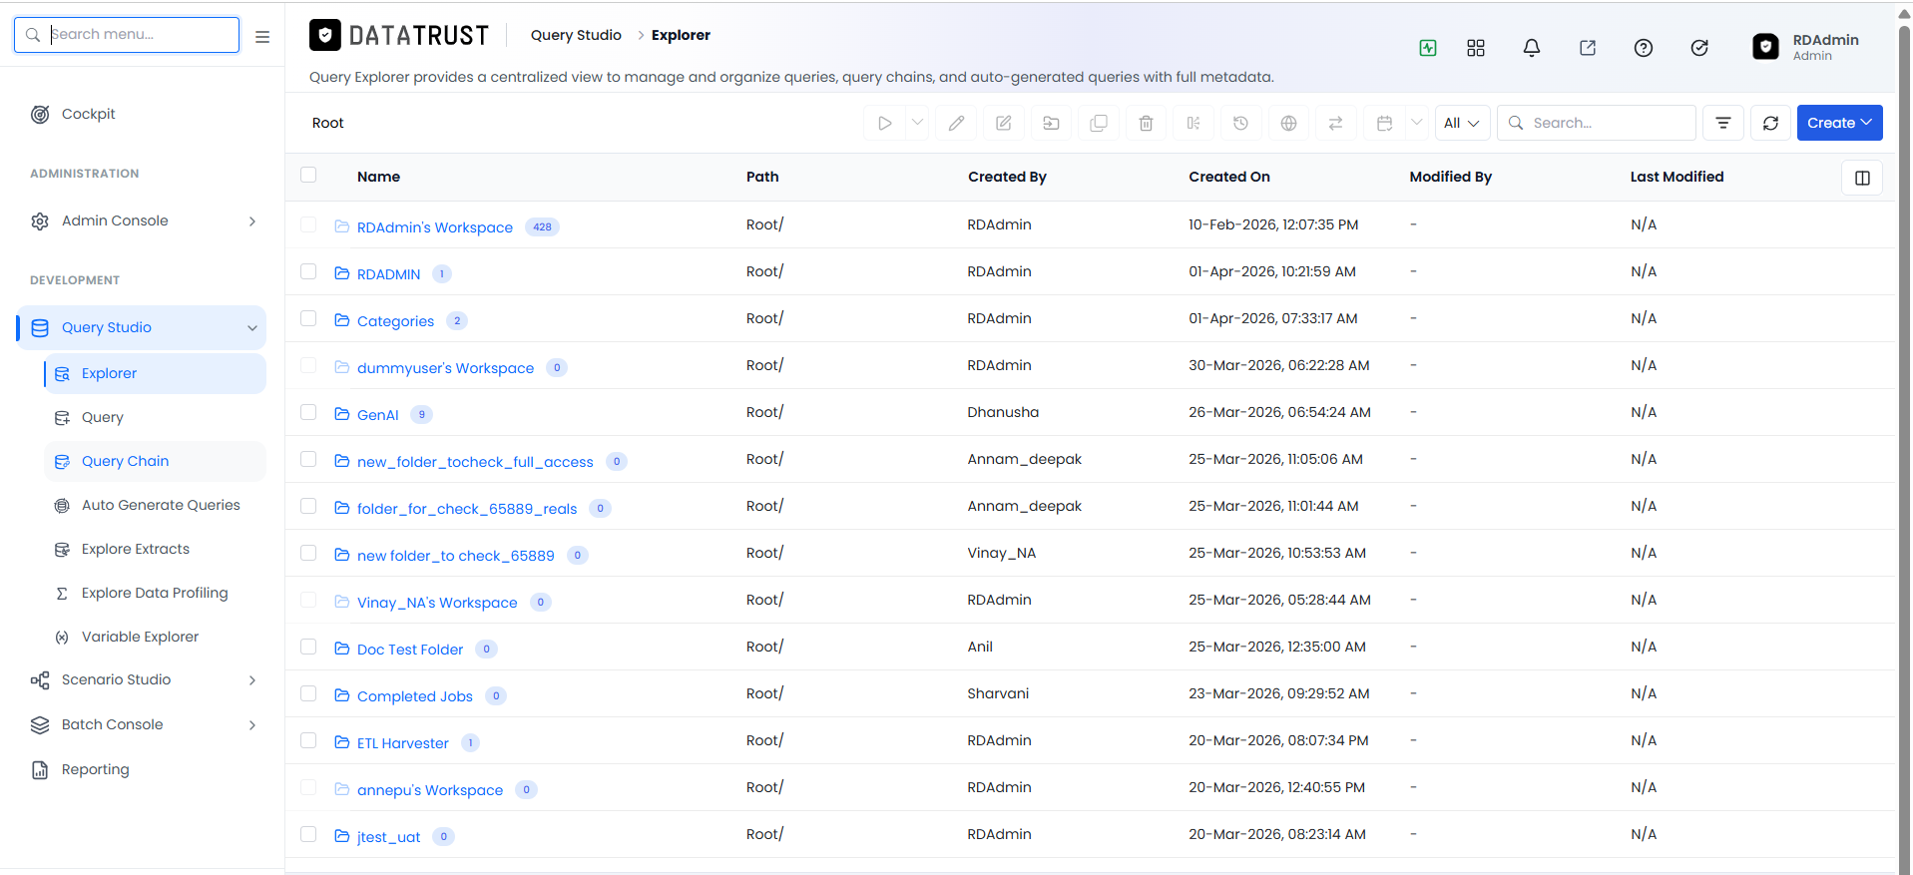Open the dummyuser's Workspace folder link
The height and width of the screenshot is (875, 1913).
point(445,368)
